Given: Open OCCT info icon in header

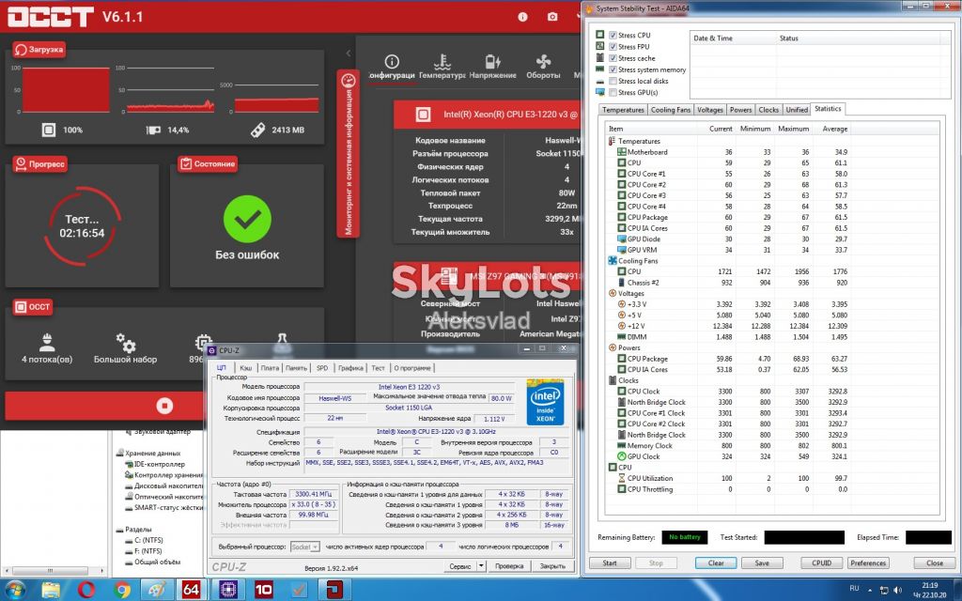Looking at the screenshot, I should 522,17.
